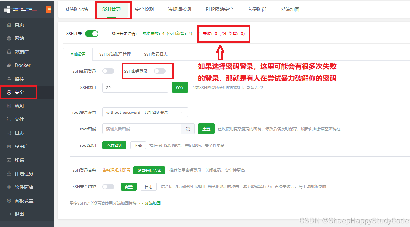The image size is (410, 227).
Task: Click the view root key button
Action: click(x=114, y=145)
